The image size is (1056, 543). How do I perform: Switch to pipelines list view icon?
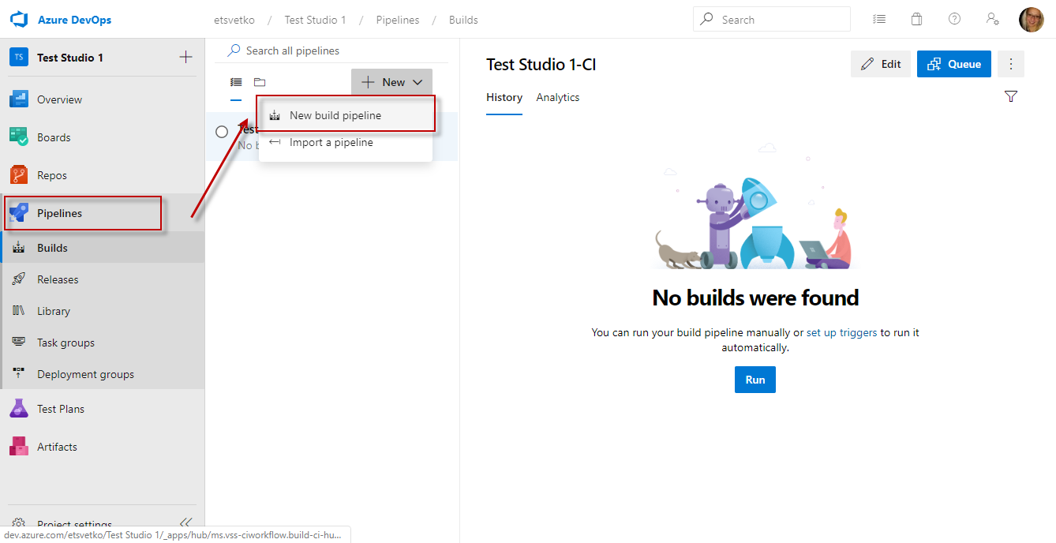(x=236, y=82)
